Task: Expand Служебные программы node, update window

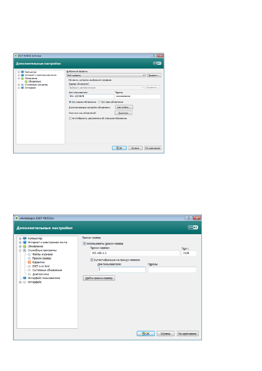Action: click(x=19, y=85)
